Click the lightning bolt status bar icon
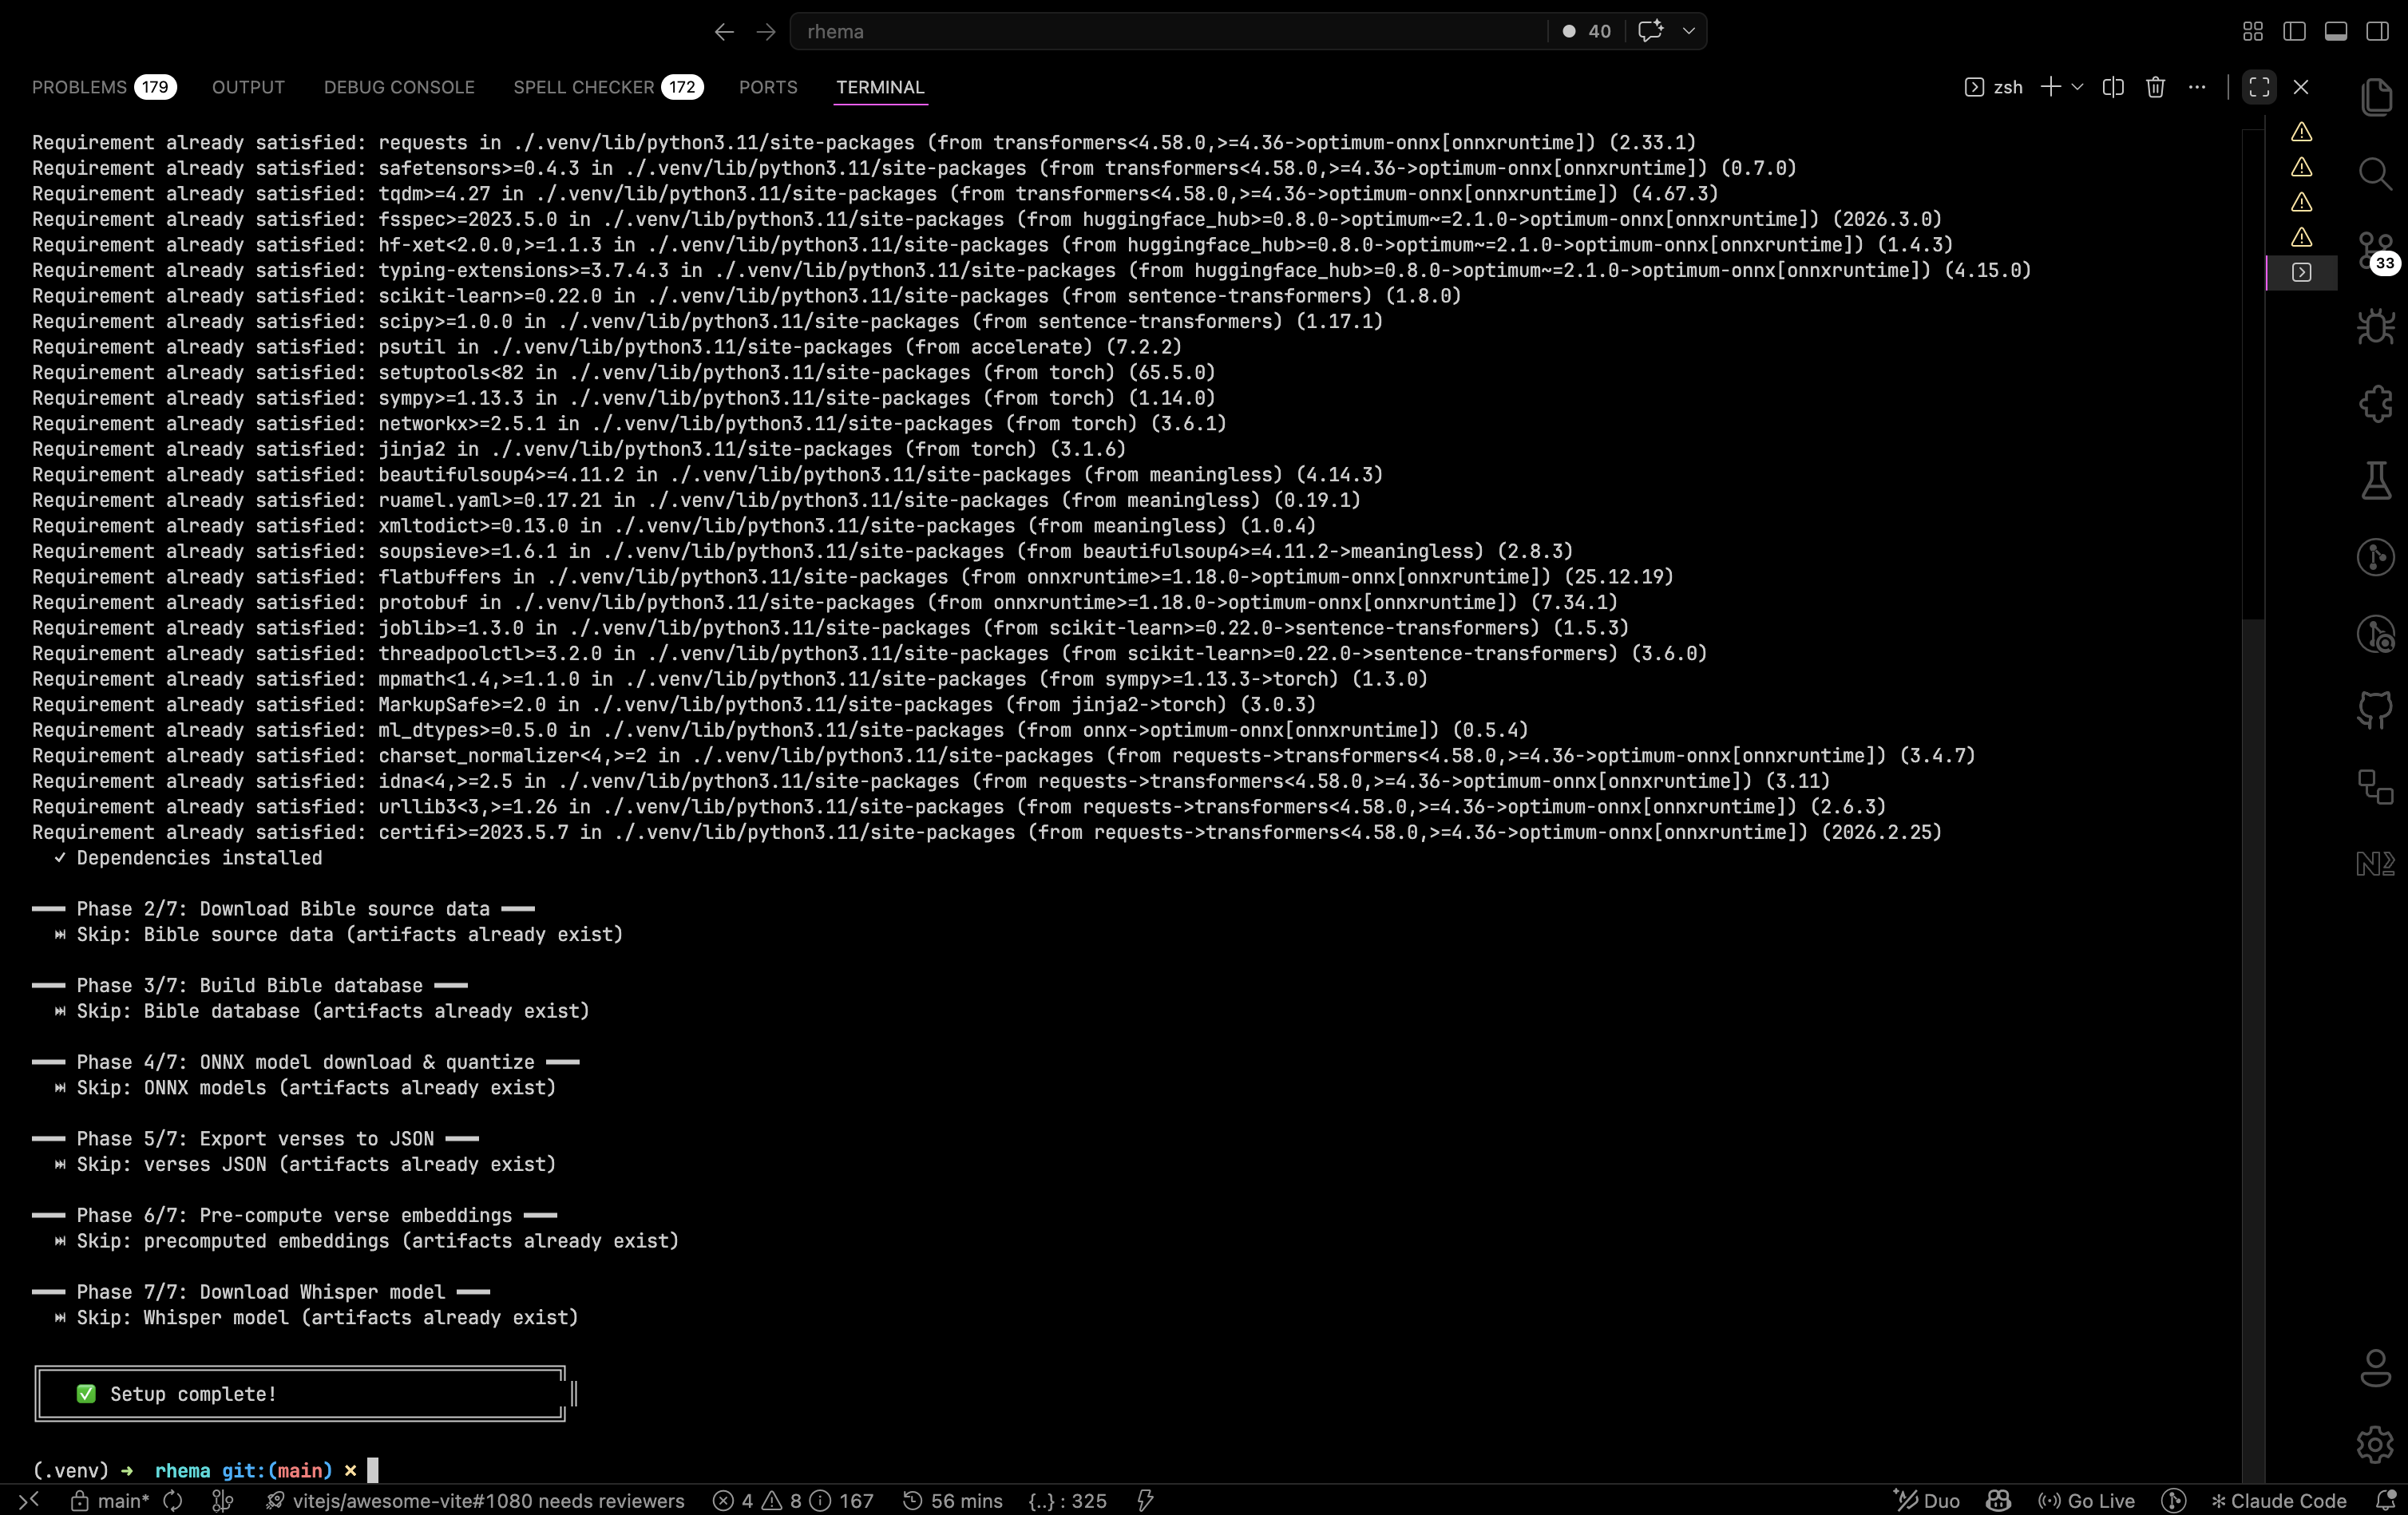The width and height of the screenshot is (2408, 1515). click(x=1146, y=1500)
